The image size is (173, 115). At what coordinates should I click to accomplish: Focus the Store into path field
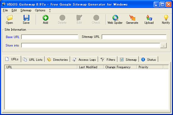click(x=91, y=46)
